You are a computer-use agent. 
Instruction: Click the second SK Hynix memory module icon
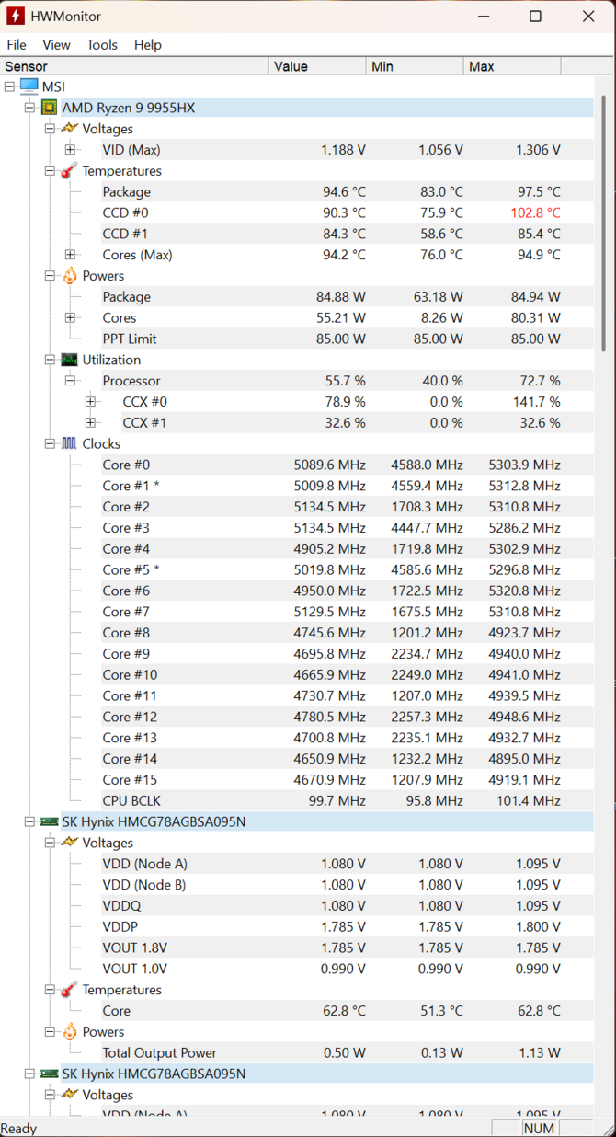point(50,1074)
